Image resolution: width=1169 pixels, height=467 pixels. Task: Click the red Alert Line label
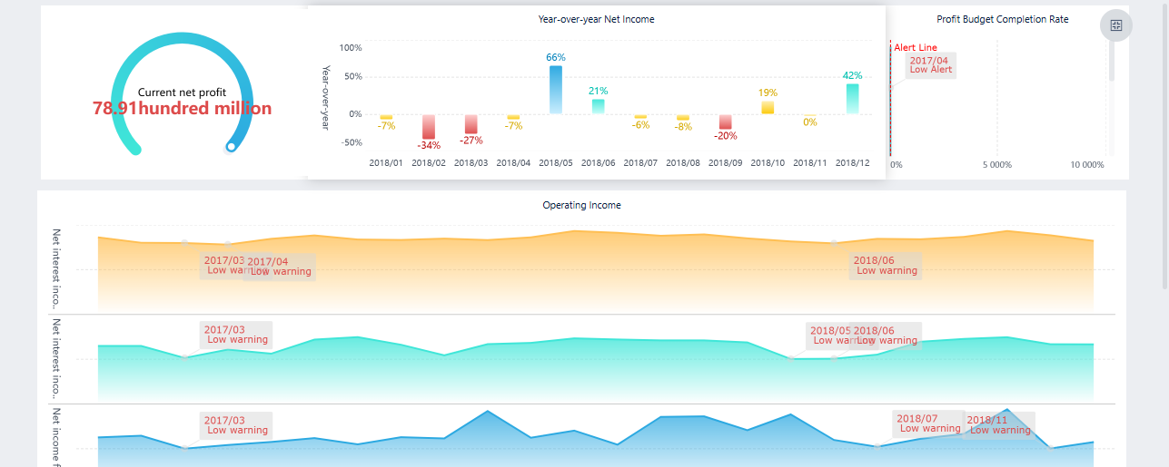coord(915,48)
